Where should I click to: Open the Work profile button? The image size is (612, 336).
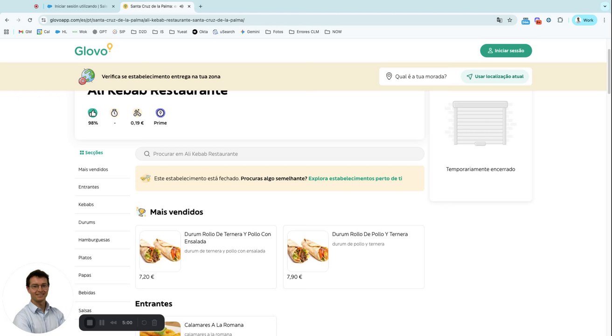[584, 20]
